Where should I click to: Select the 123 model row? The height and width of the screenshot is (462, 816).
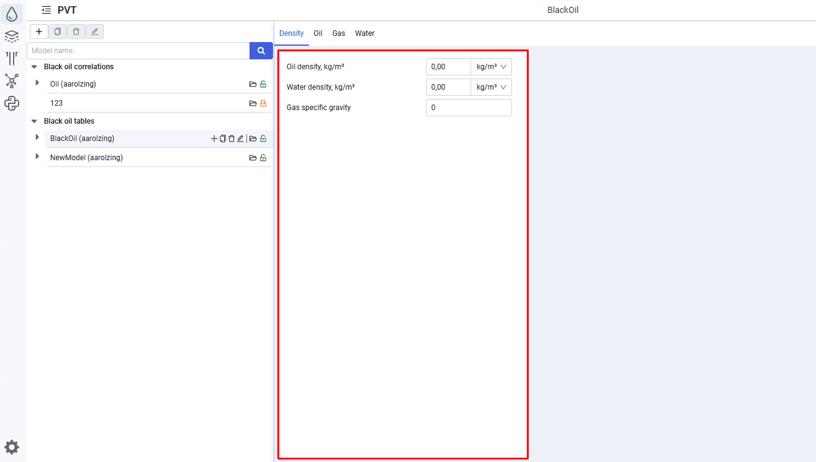[158, 103]
